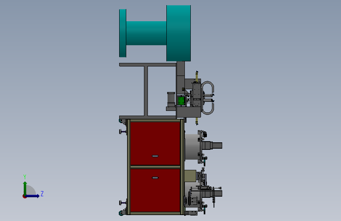Click the Z label on the triad
The width and height of the screenshot is (341, 221).
[42, 193]
